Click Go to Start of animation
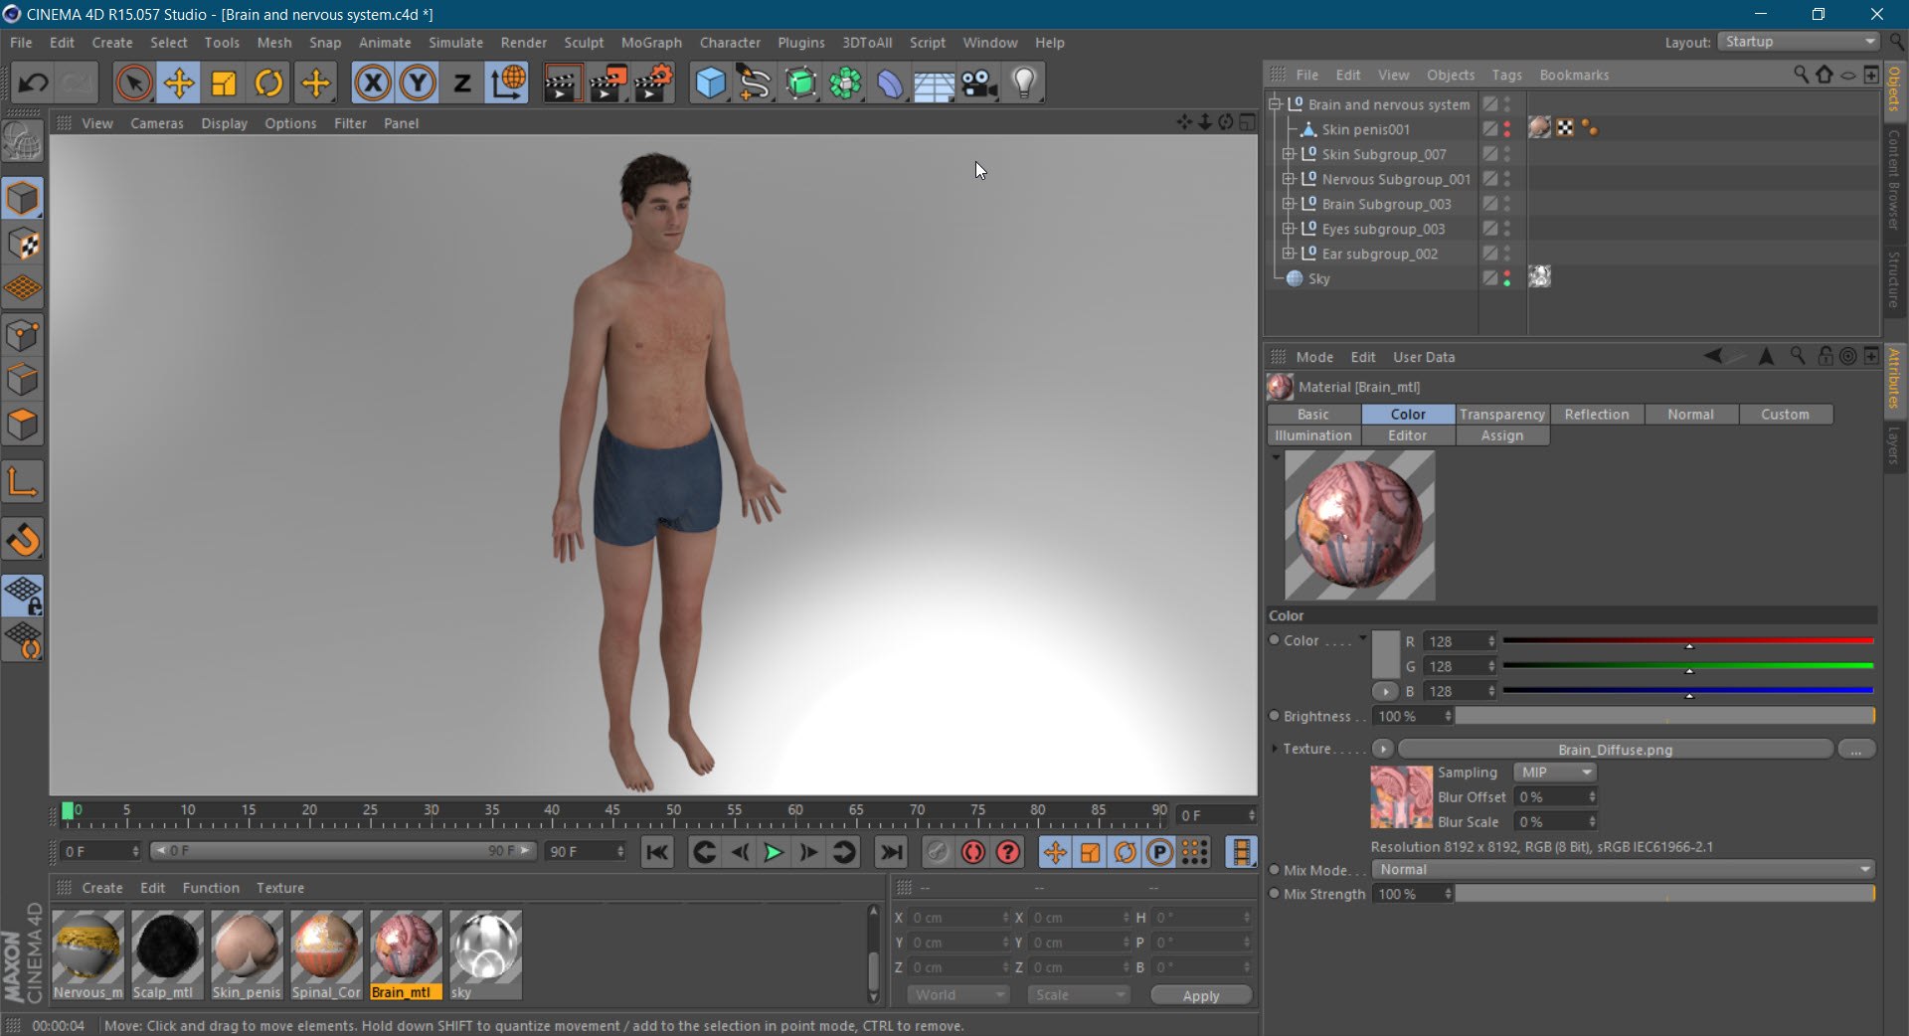1909x1036 pixels. click(x=657, y=852)
